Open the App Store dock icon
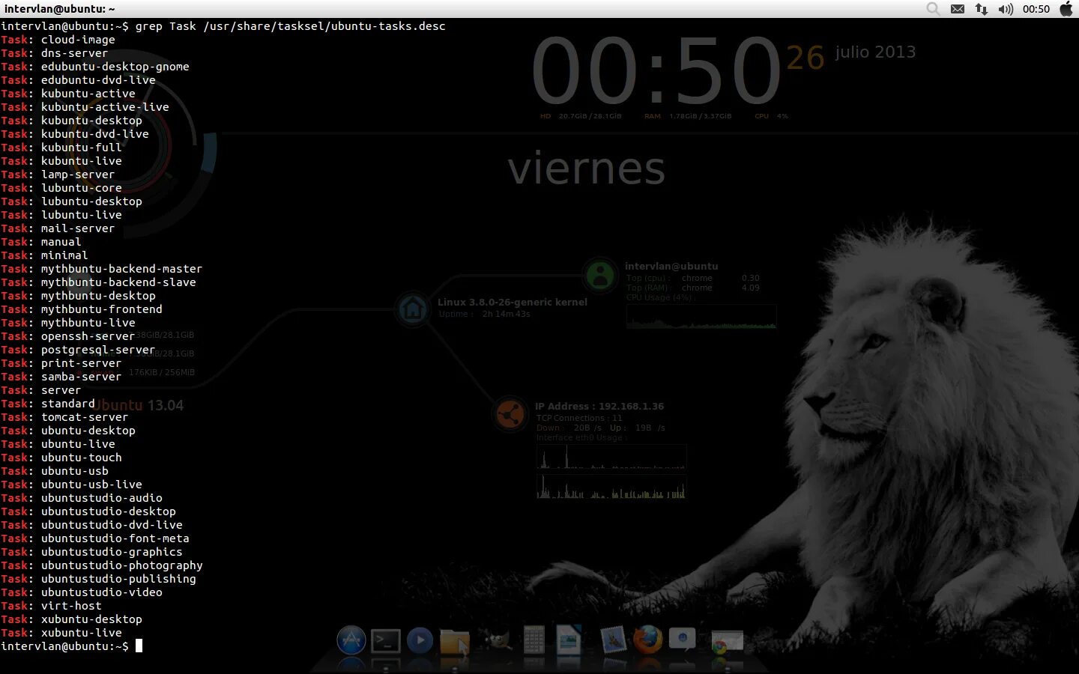This screenshot has height=674, width=1079. (x=351, y=640)
